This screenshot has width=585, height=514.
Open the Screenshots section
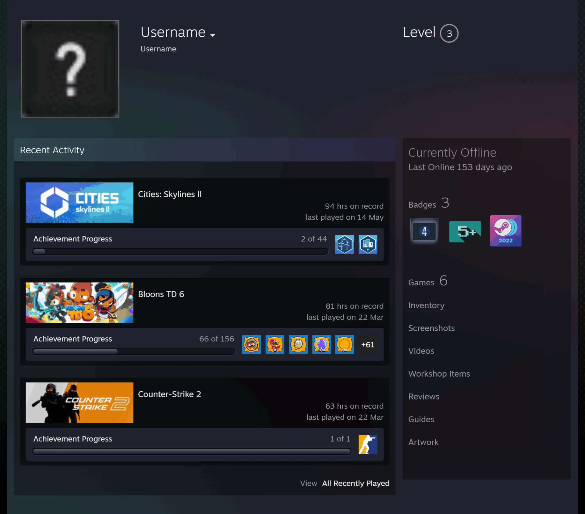click(431, 328)
